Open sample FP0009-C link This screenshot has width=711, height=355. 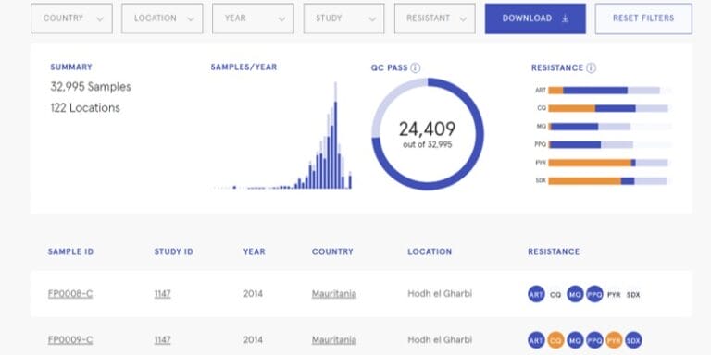(70, 340)
